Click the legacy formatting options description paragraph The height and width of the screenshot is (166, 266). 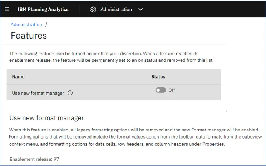[x=136, y=137]
